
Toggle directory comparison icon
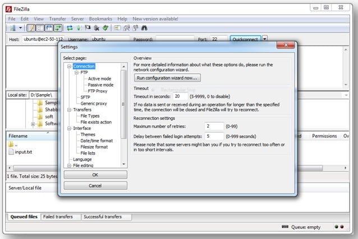click(x=126, y=28)
